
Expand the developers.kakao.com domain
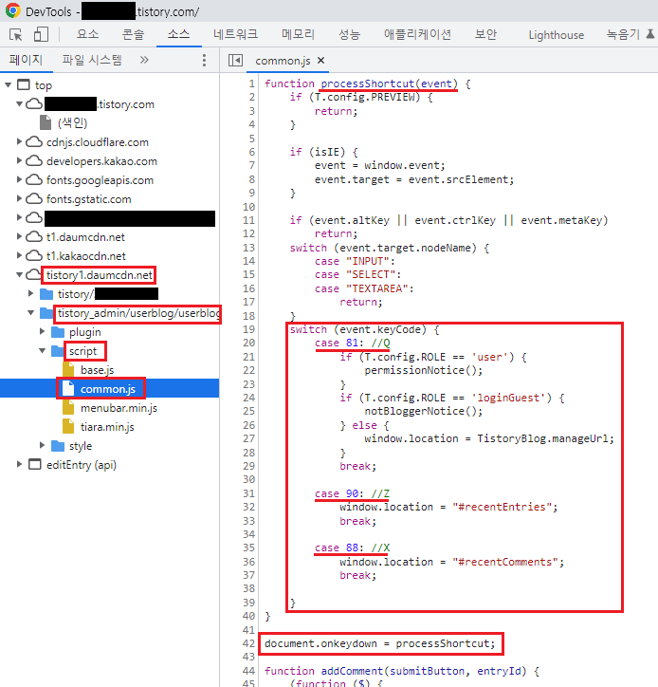[19, 160]
